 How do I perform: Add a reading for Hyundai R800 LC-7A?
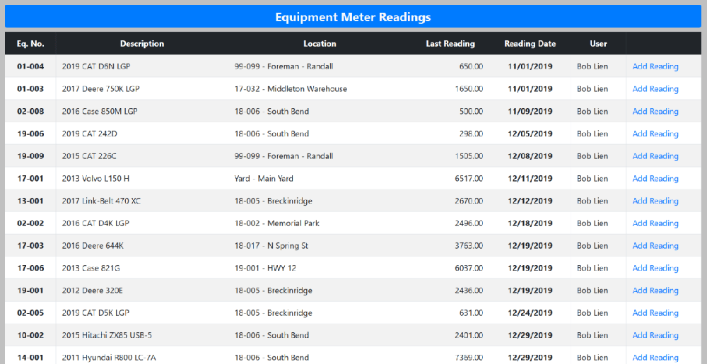pyautogui.click(x=655, y=358)
